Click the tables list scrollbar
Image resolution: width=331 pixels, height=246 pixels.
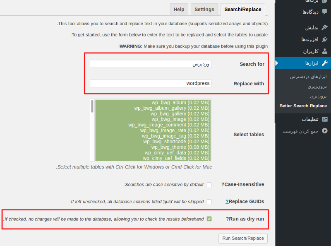point(92,130)
